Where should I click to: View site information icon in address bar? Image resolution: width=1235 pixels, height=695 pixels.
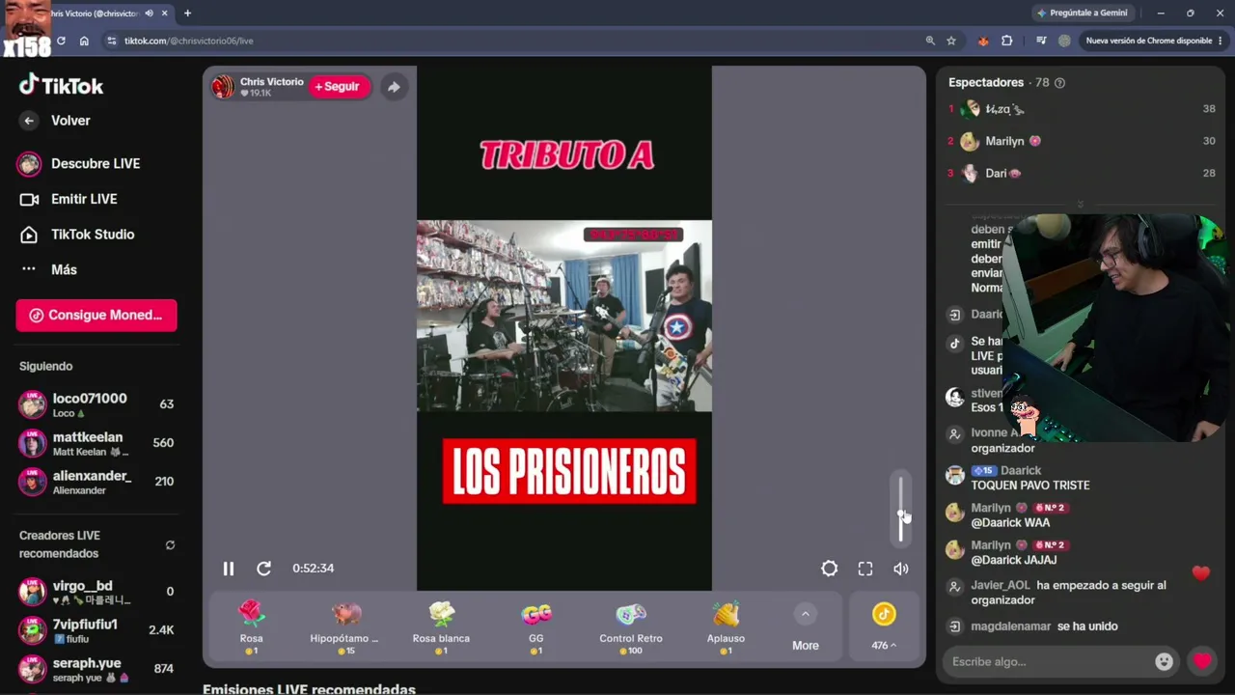pos(112,41)
